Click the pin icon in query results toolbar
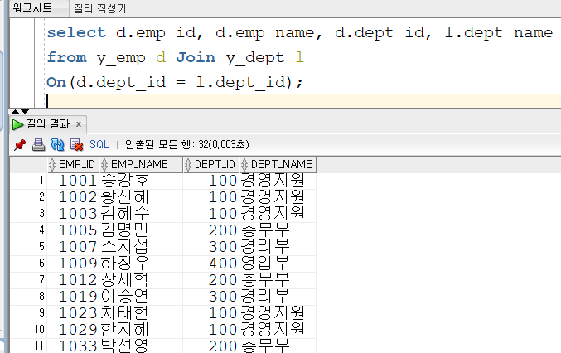The height and width of the screenshot is (353, 561). [x=20, y=145]
